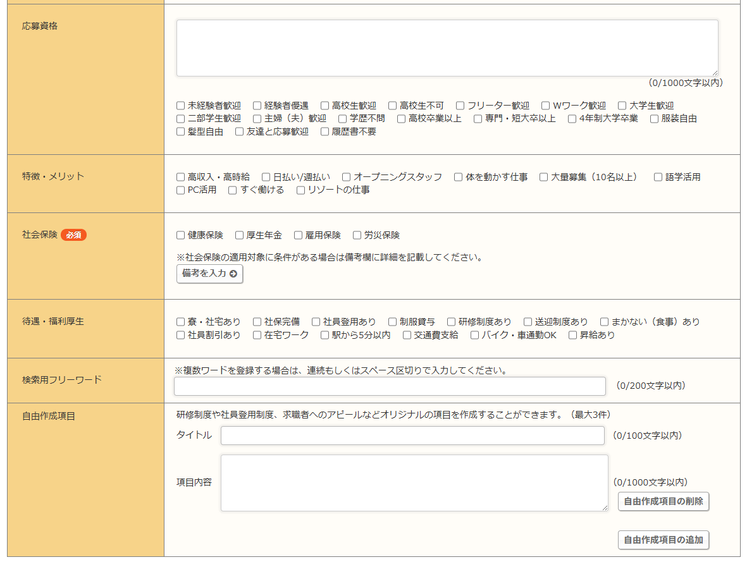Click the 備考を入力 button
This screenshot has width=747, height=562.
209,274
